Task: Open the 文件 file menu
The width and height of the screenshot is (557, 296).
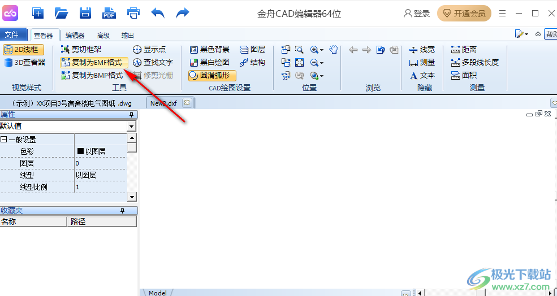Action: [14, 34]
